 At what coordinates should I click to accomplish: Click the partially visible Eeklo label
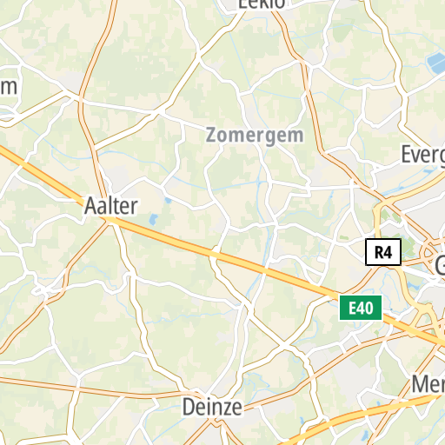262,4
